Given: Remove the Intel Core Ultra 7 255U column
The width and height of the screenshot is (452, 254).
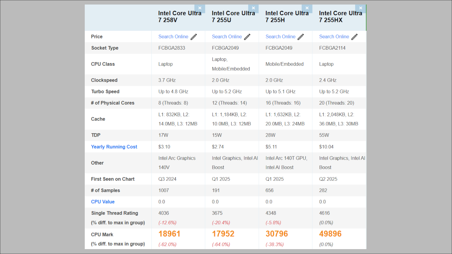Looking at the screenshot, I should 253,8.
